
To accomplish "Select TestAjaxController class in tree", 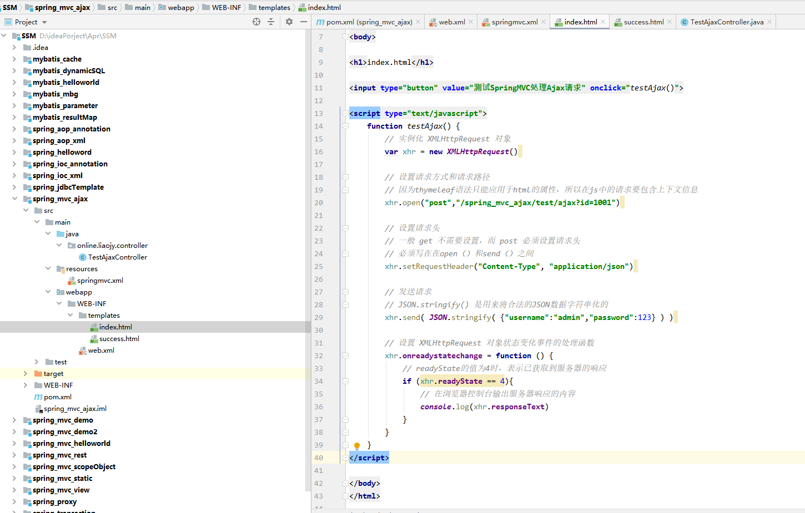I will click(x=113, y=257).
